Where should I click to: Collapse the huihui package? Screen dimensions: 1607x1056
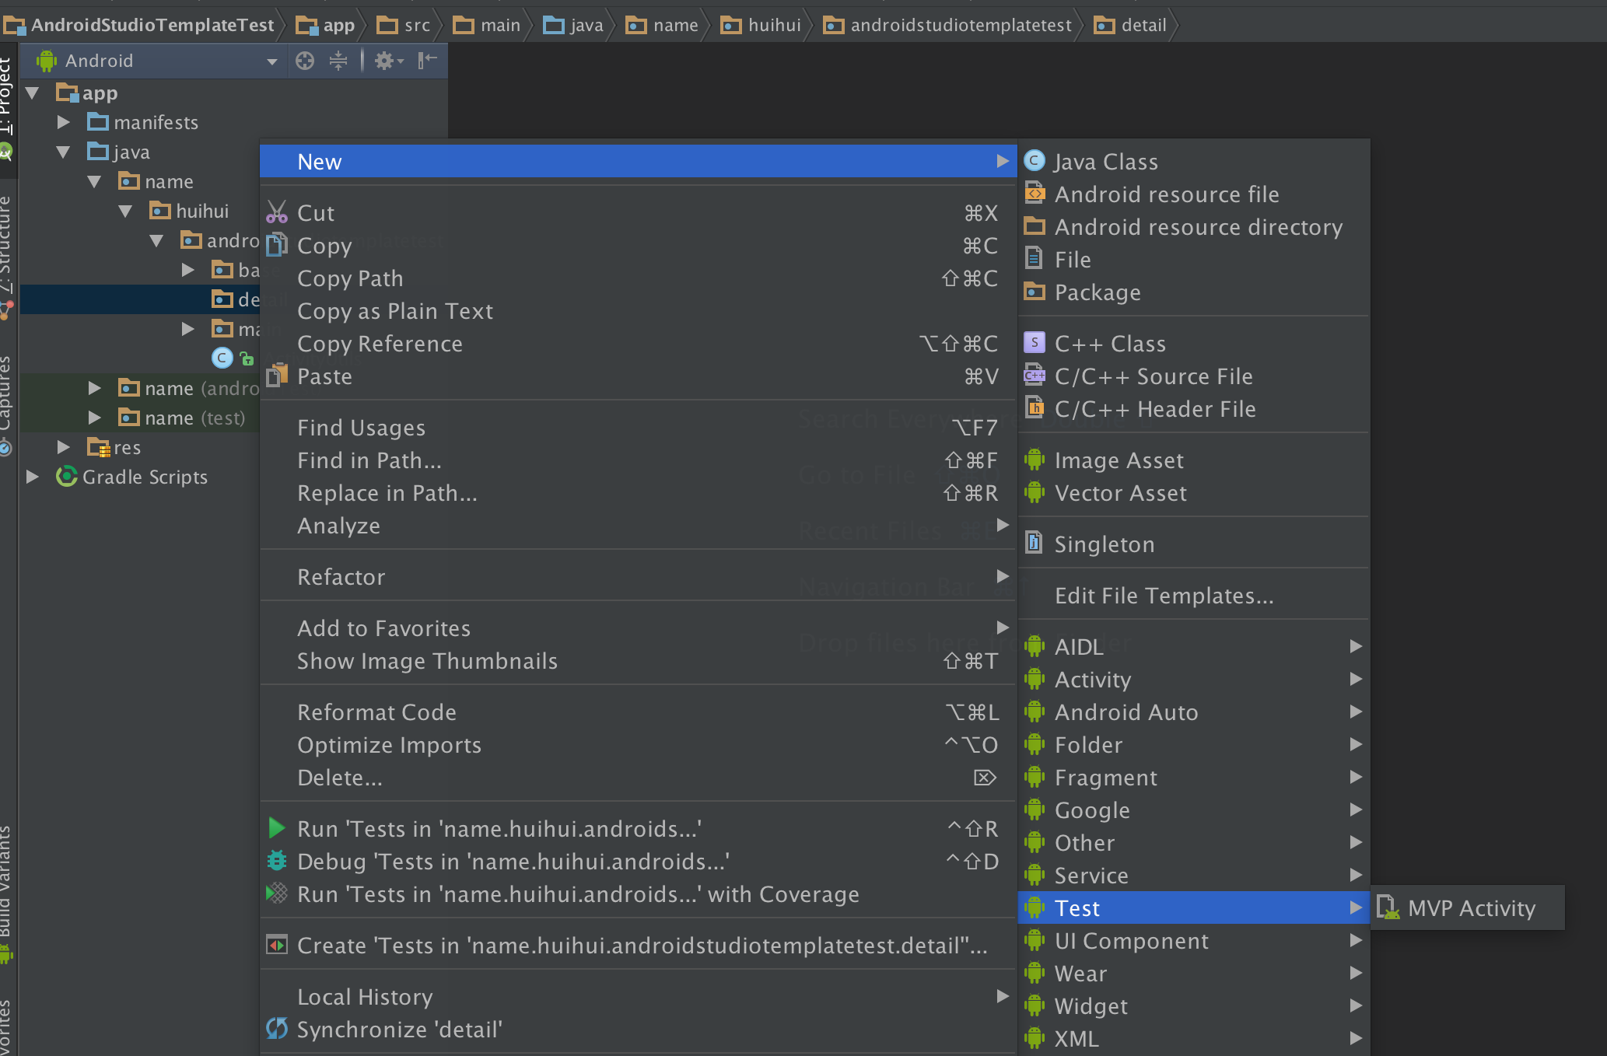point(126,212)
